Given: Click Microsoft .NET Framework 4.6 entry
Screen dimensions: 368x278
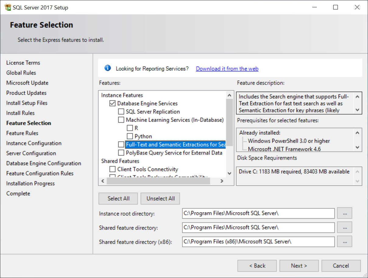Looking at the screenshot, I should pyautogui.click(x=284, y=149).
